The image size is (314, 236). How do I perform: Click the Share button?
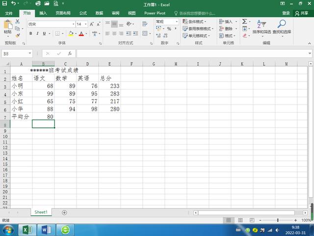(302, 13)
